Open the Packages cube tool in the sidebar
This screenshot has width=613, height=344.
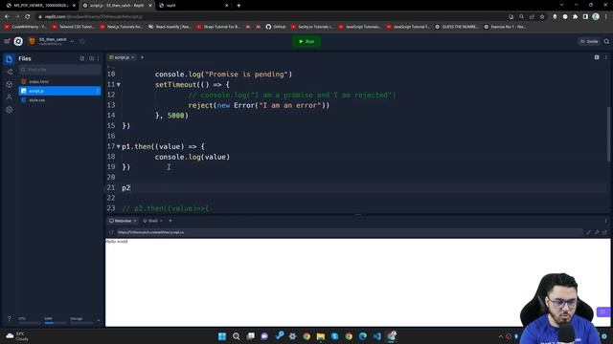9,84
